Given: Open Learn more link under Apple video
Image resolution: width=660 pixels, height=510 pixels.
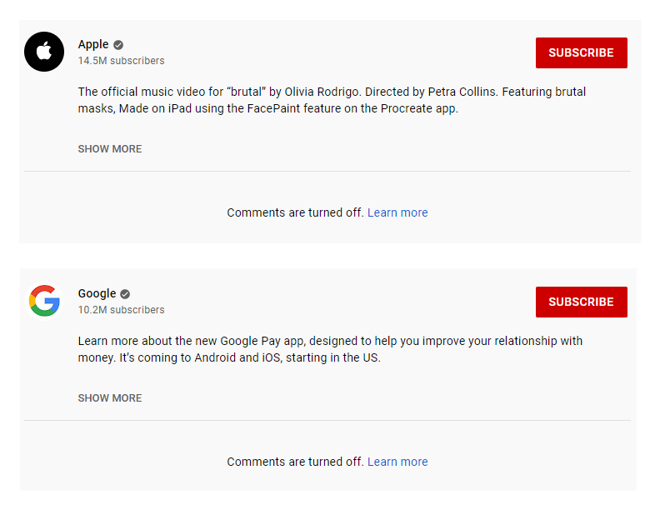Looking at the screenshot, I should pos(397,212).
